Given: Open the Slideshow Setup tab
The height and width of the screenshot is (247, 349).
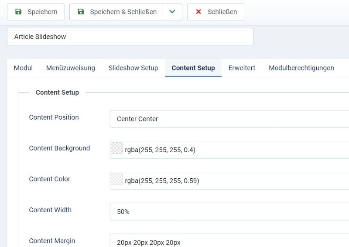Looking at the screenshot, I should (133, 68).
